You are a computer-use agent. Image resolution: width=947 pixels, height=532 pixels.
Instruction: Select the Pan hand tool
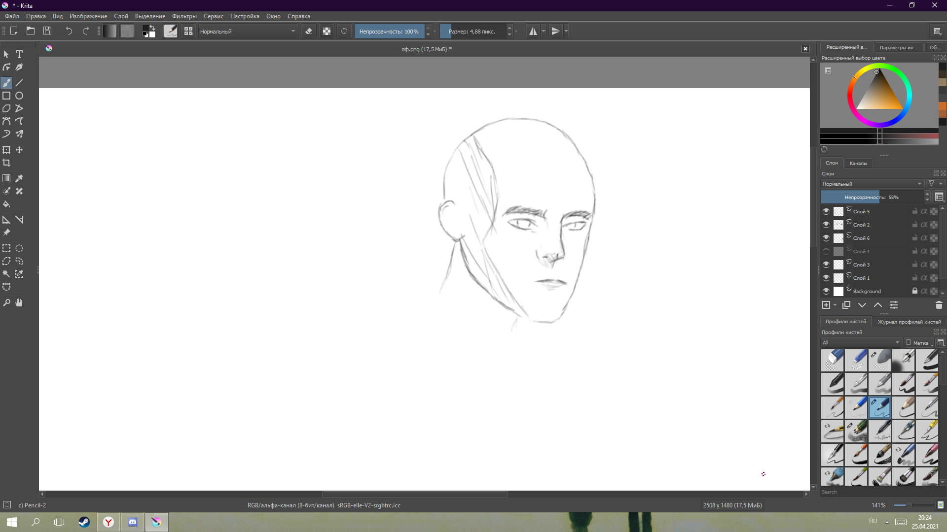coord(19,303)
